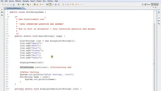Click the Open Perspective icon

pos(143,5)
